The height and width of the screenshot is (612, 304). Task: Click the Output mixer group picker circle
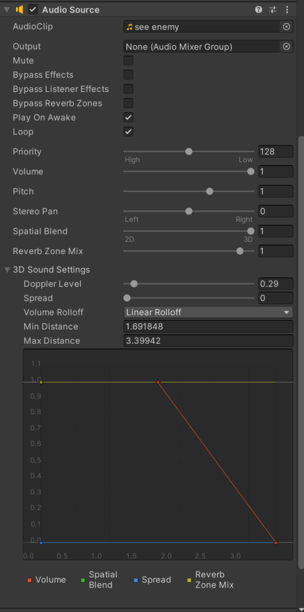point(287,47)
